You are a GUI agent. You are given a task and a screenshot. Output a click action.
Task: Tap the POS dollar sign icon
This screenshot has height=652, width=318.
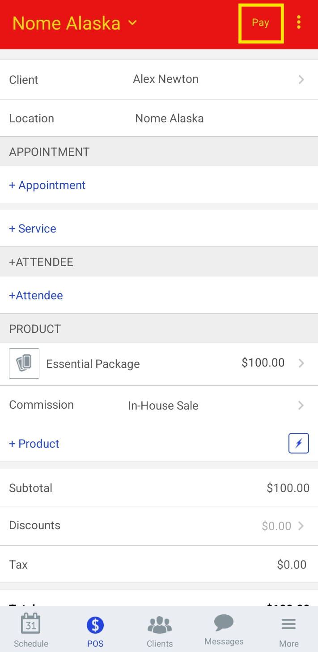coord(95,625)
